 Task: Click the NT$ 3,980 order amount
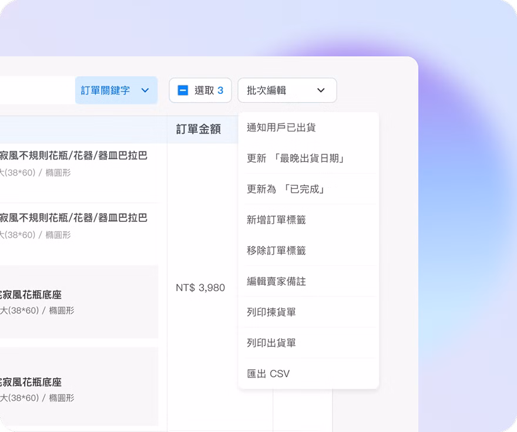200,288
